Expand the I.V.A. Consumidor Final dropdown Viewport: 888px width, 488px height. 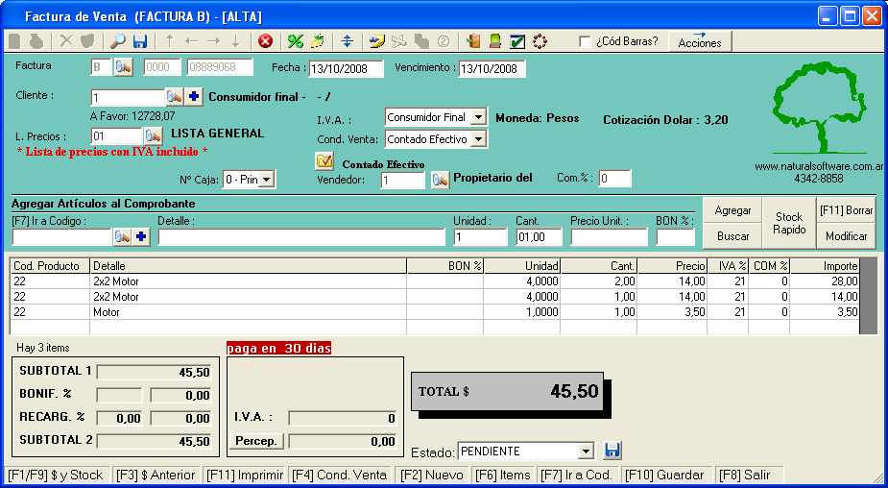(478, 117)
